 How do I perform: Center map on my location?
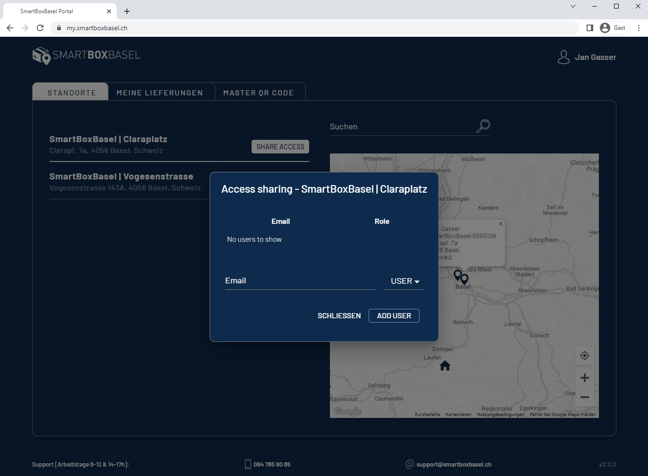click(x=584, y=356)
